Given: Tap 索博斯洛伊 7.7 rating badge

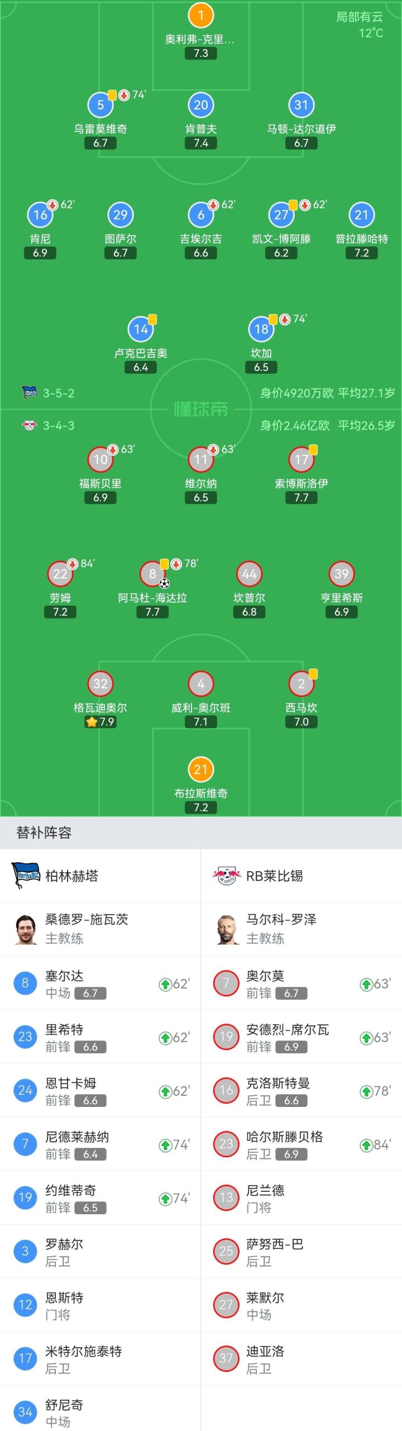Looking at the screenshot, I should (301, 498).
